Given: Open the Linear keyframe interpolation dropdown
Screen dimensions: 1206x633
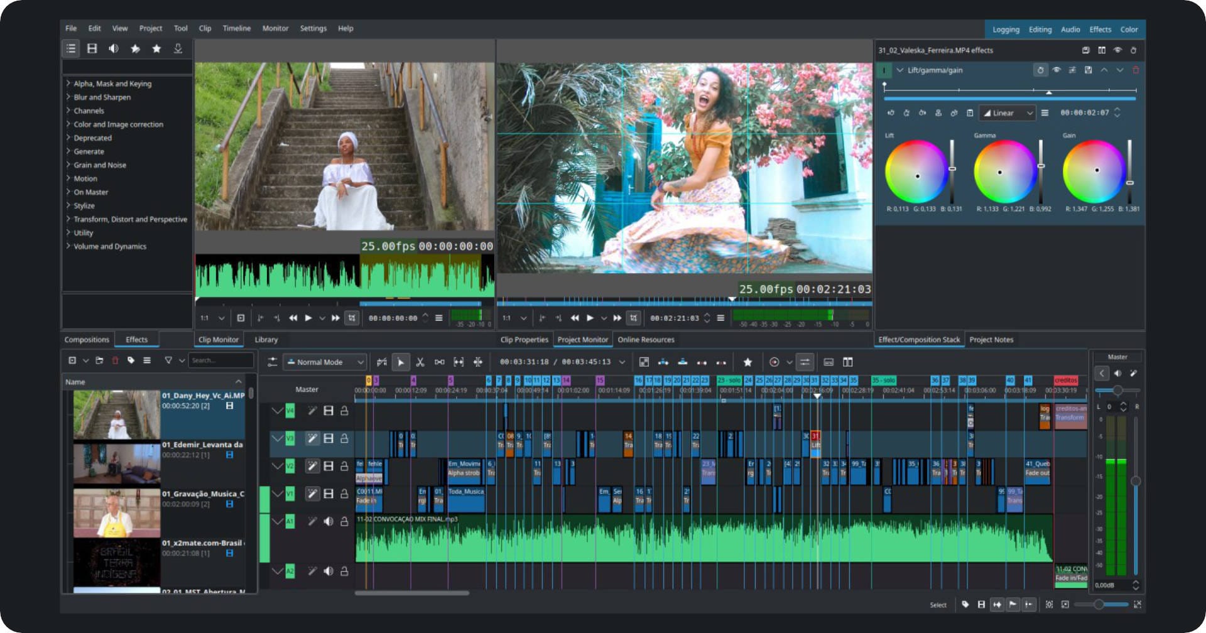Looking at the screenshot, I should [1006, 113].
